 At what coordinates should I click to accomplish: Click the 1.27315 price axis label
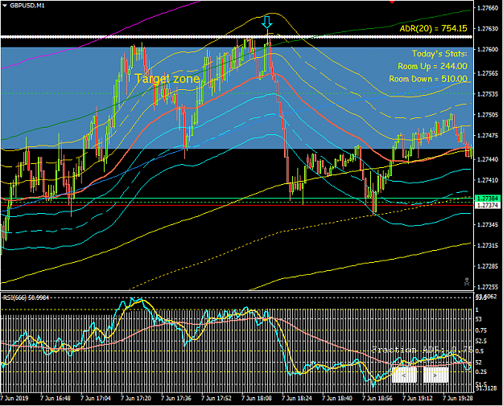pyautogui.click(x=488, y=245)
